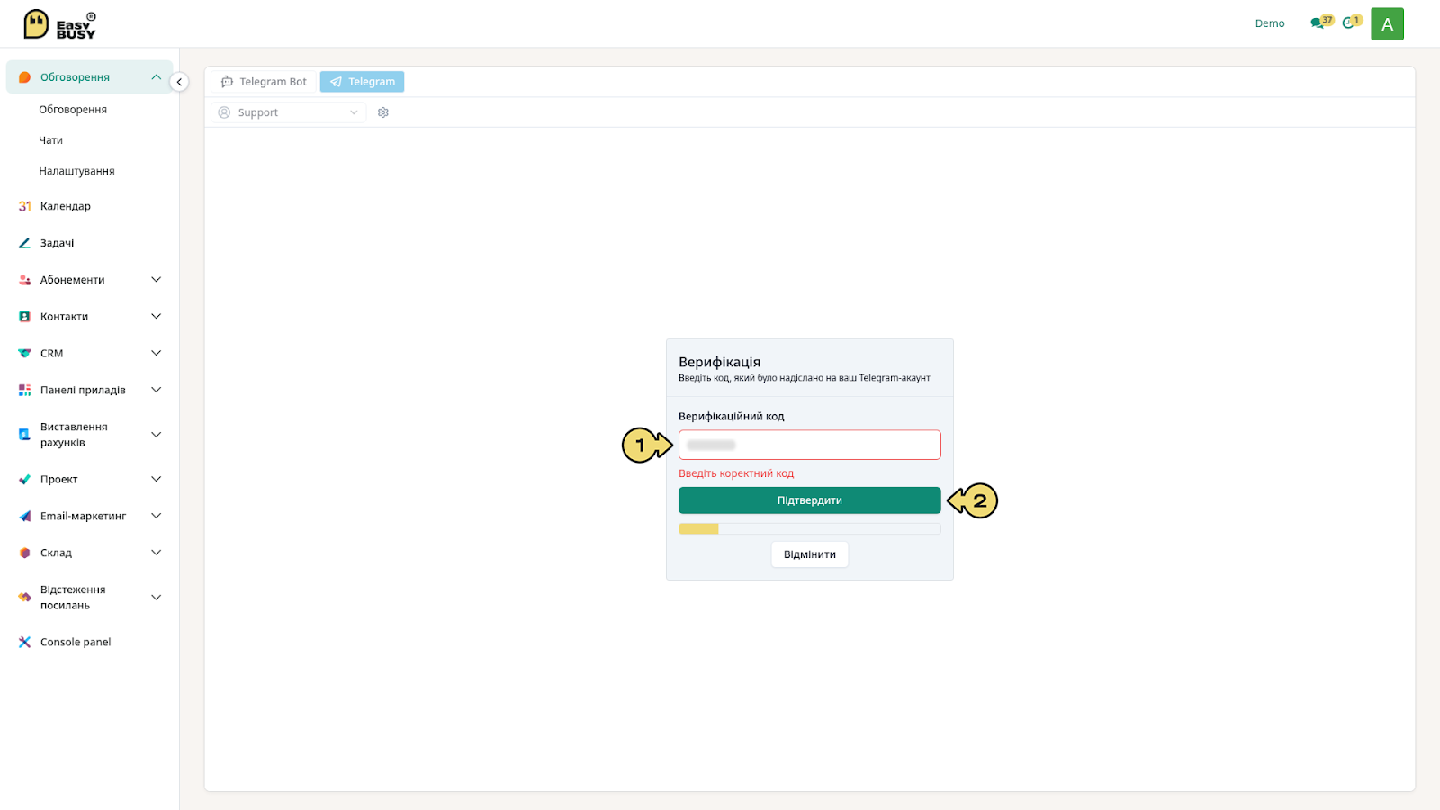Click the Email-маркетинг icon
The image size is (1440, 810).
(x=24, y=517)
